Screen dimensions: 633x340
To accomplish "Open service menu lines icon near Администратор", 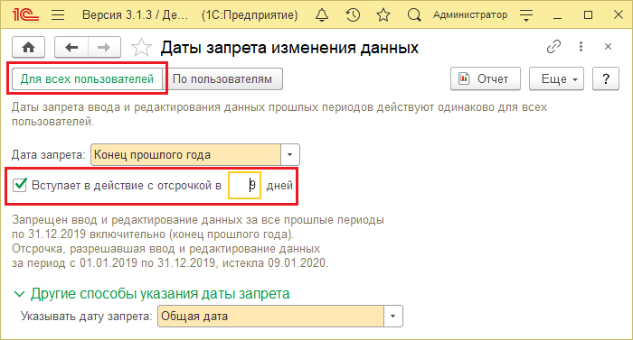I will (x=526, y=15).
